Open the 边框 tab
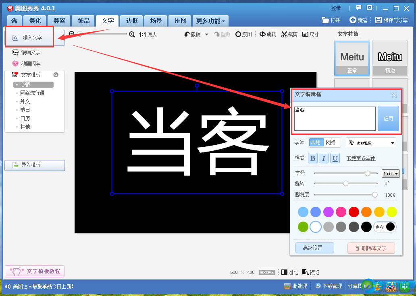Image resolution: width=416 pixels, height=296 pixels. pyautogui.click(x=132, y=21)
